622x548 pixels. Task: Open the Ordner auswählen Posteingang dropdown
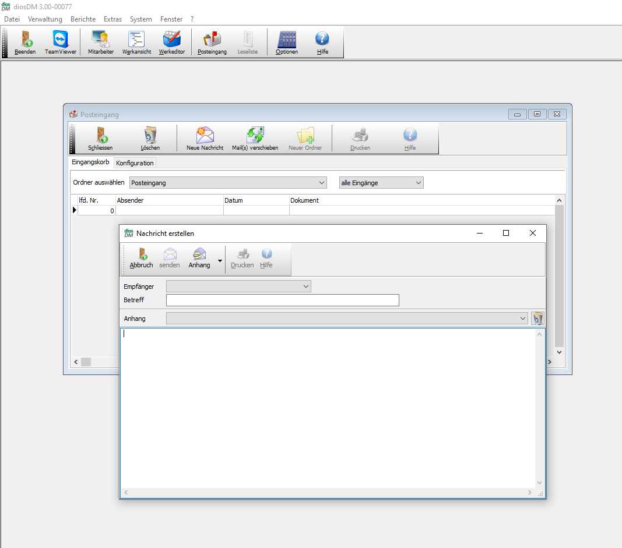[x=228, y=183]
